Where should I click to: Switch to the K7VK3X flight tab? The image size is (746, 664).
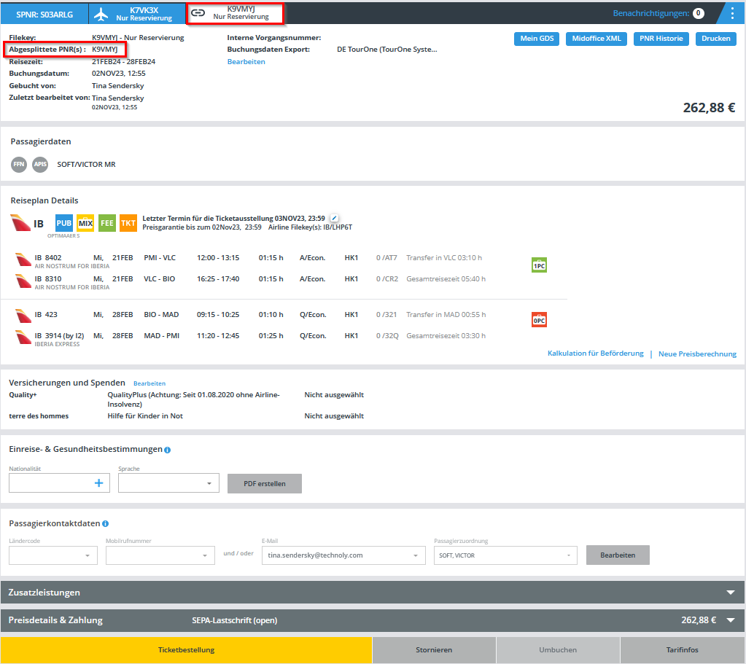[x=136, y=14]
